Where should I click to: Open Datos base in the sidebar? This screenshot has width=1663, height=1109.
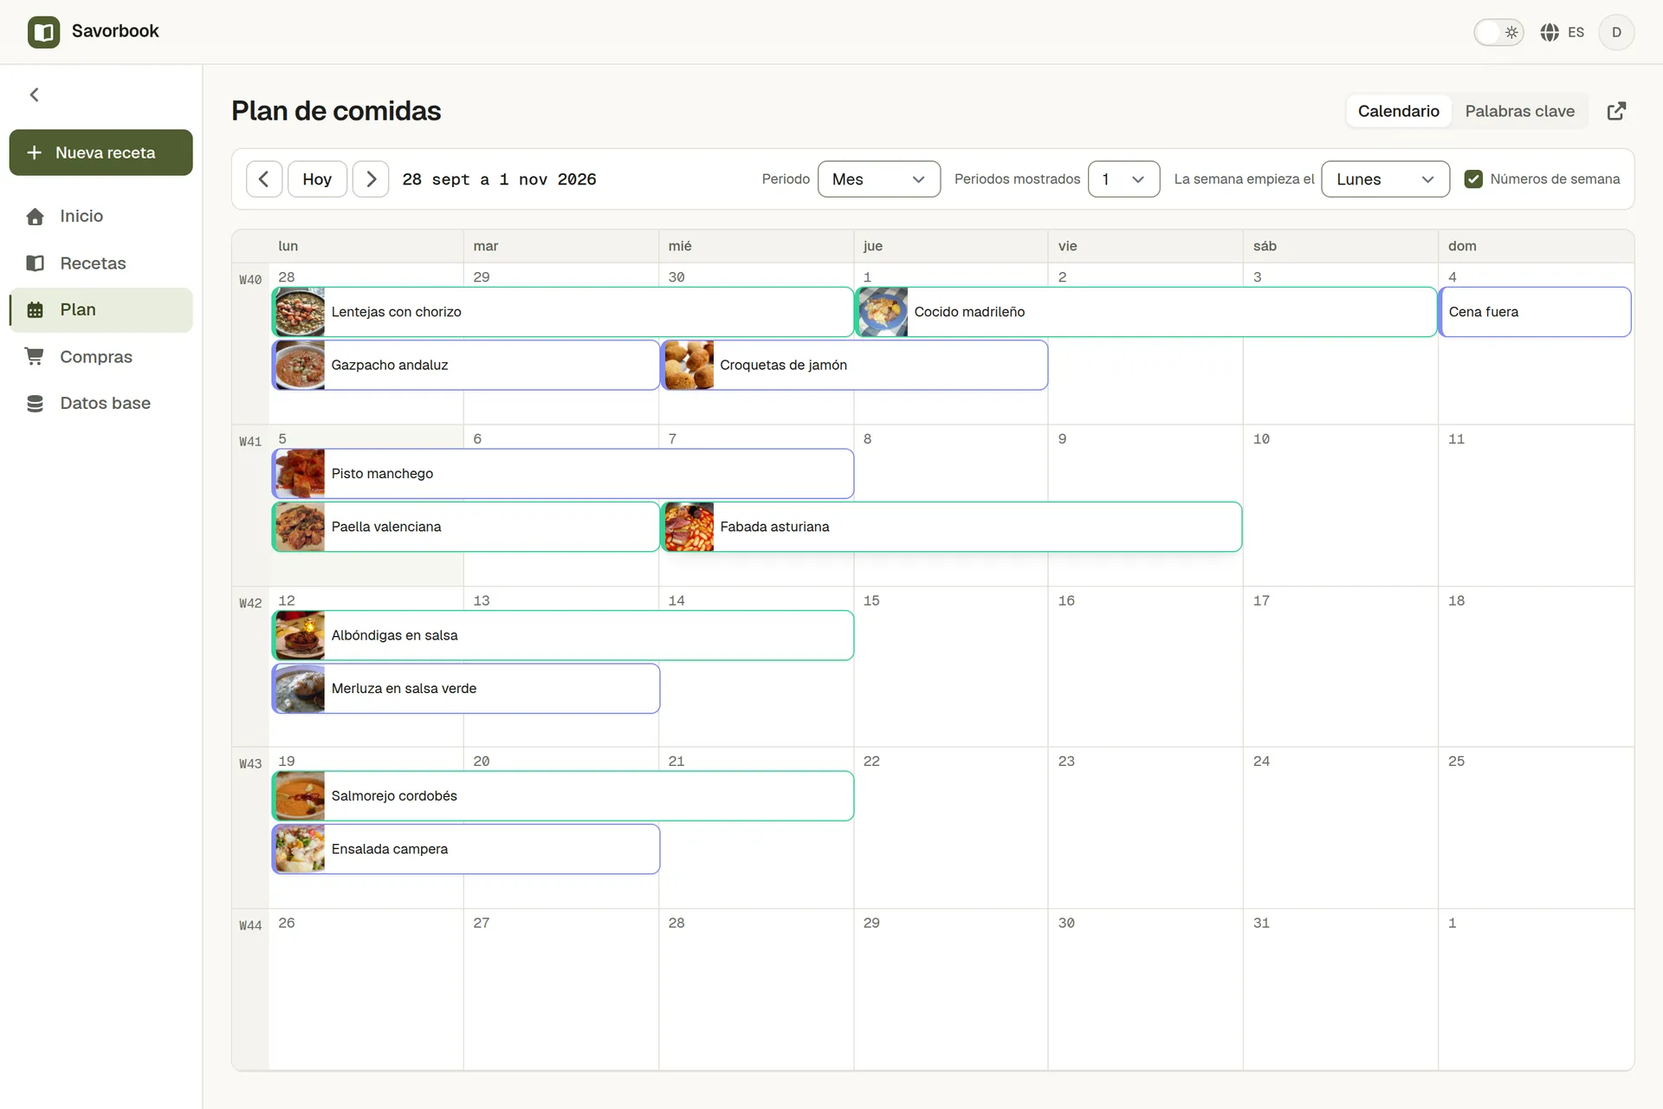point(101,404)
